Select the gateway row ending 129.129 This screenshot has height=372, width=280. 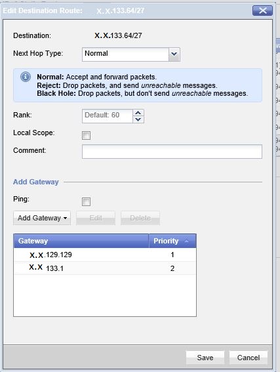tap(105, 255)
